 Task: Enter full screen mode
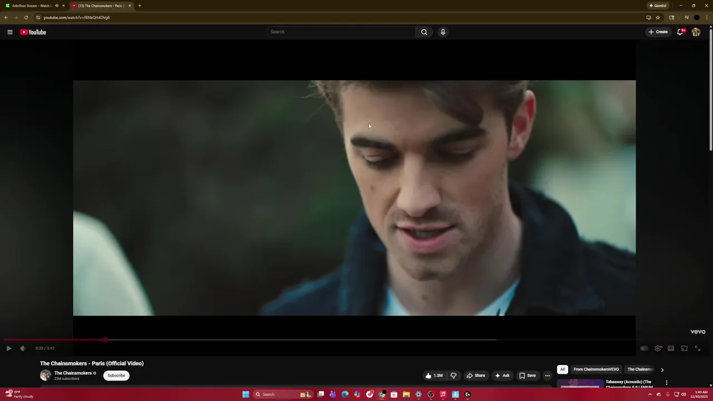697,348
